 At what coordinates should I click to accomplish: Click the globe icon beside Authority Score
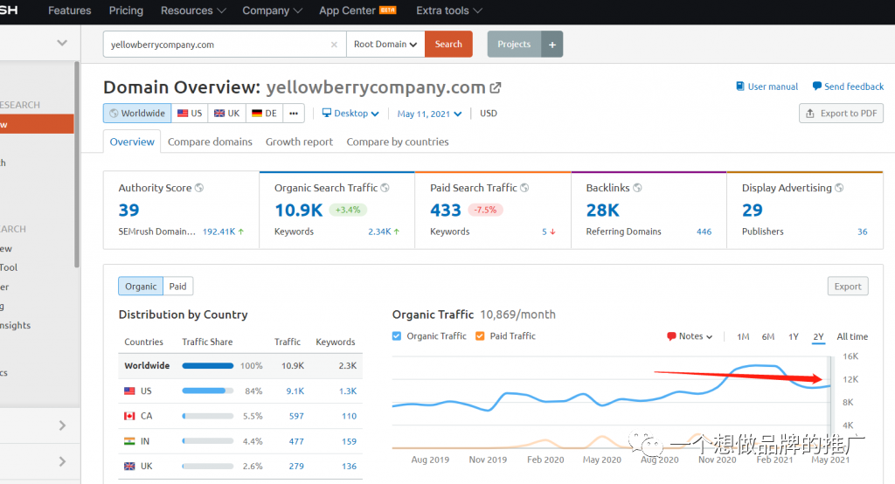tap(199, 188)
